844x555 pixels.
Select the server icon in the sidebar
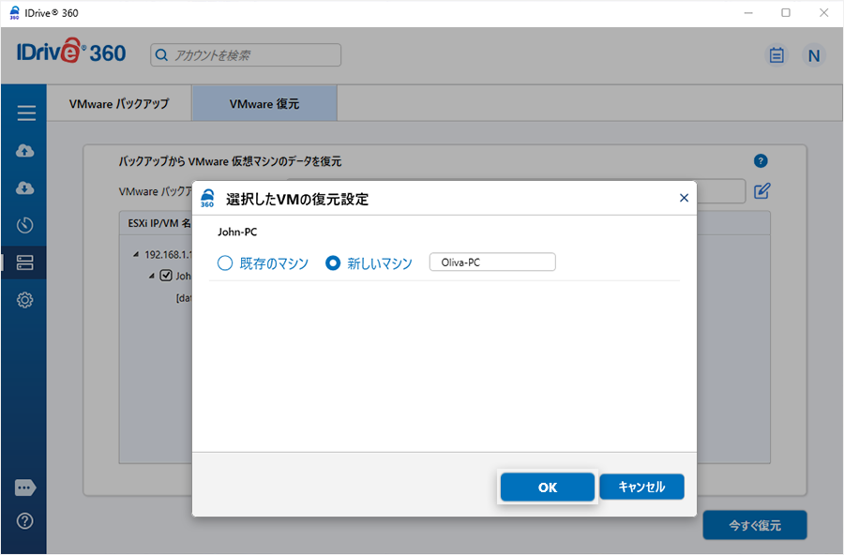click(x=26, y=262)
